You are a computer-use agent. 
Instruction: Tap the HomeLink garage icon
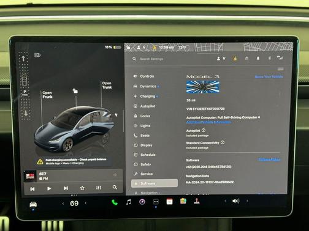point(246,59)
